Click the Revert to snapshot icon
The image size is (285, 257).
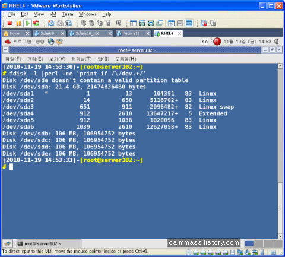(60, 23)
